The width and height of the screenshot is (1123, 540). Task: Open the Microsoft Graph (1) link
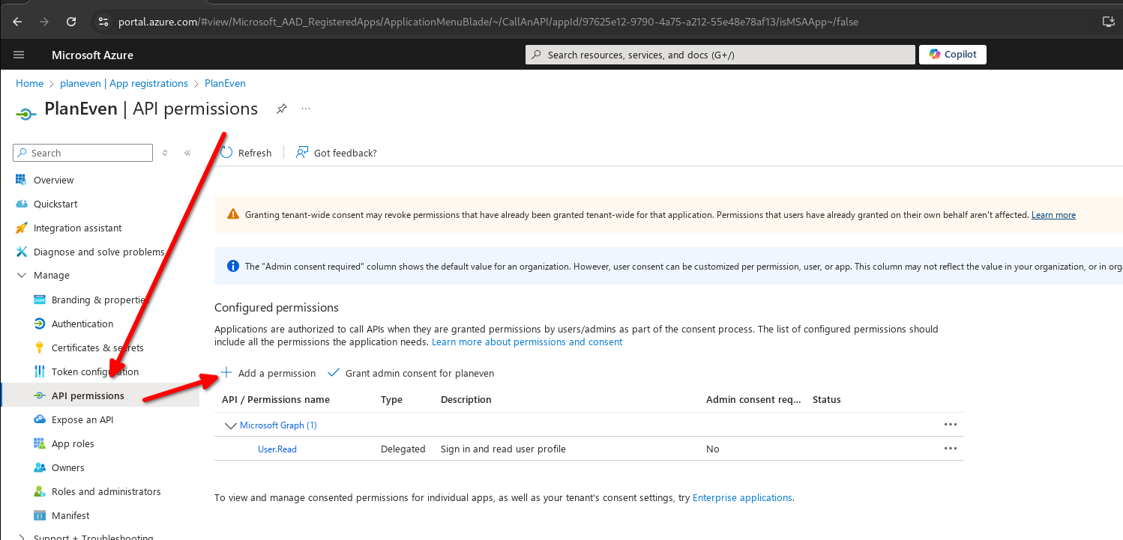coord(278,425)
